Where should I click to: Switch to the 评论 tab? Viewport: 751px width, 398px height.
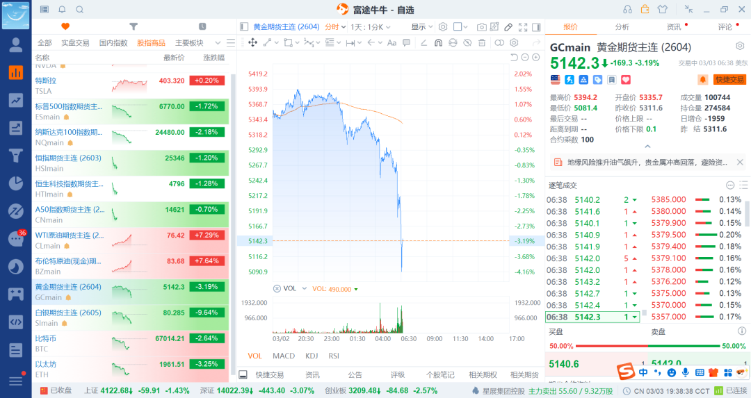[x=725, y=27]
